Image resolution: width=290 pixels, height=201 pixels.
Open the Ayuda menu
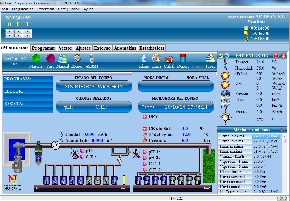(88, 9)
